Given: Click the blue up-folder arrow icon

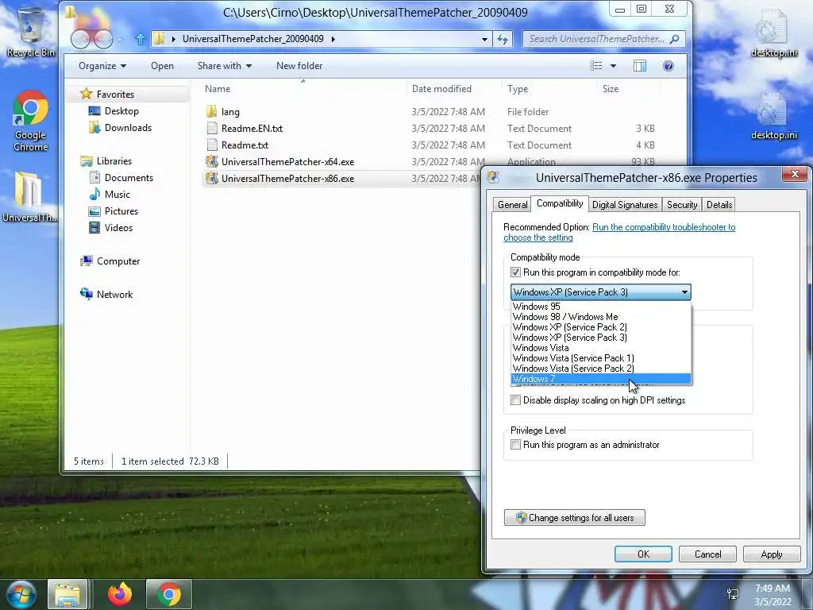Looking at the screenshot, I should pyautogui.click(x=140, y=39).
